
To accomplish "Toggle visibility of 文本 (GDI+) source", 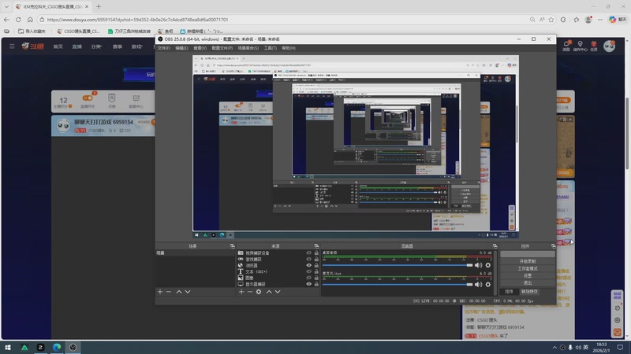I will click(308, 271).
